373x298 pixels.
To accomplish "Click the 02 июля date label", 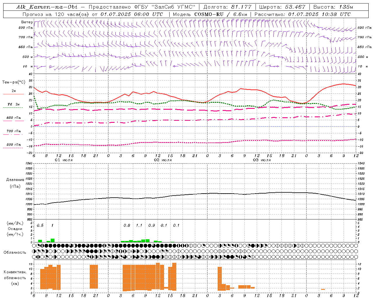I will click(x=163, y=160).
